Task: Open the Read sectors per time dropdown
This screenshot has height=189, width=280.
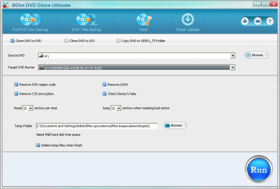Action: [31, 108]
